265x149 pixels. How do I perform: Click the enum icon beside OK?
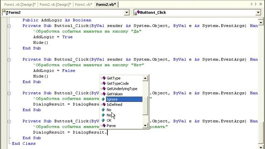pyautogui.click(x=103, y=120)
